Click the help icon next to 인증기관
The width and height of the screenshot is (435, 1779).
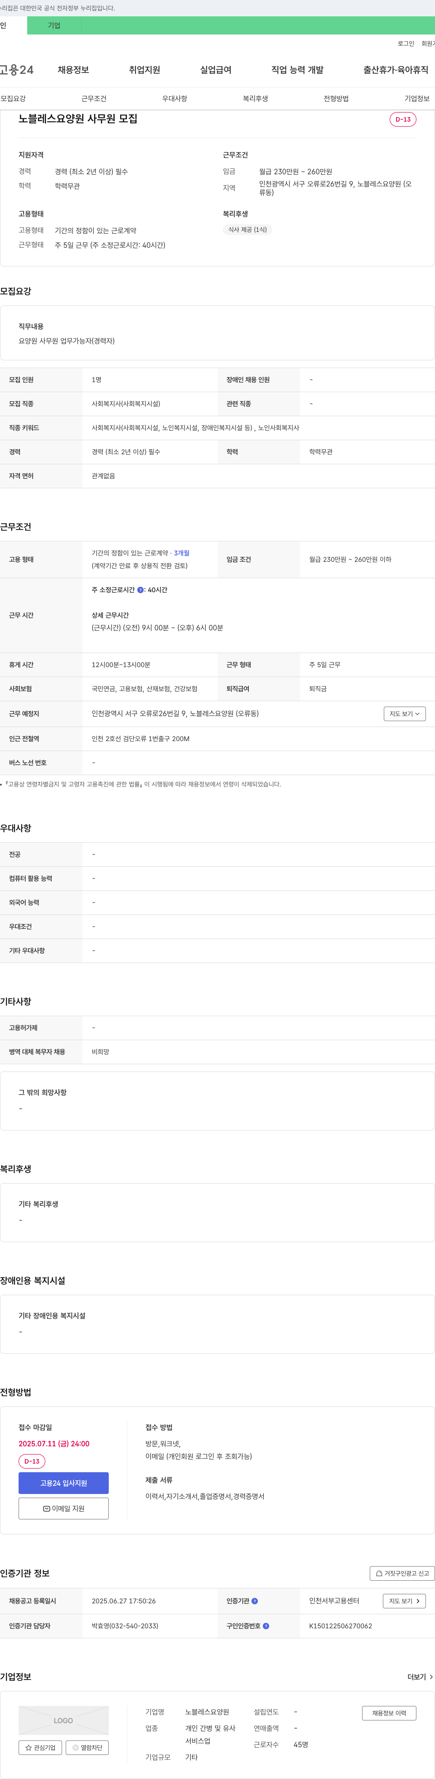[x=254, y=1601]
